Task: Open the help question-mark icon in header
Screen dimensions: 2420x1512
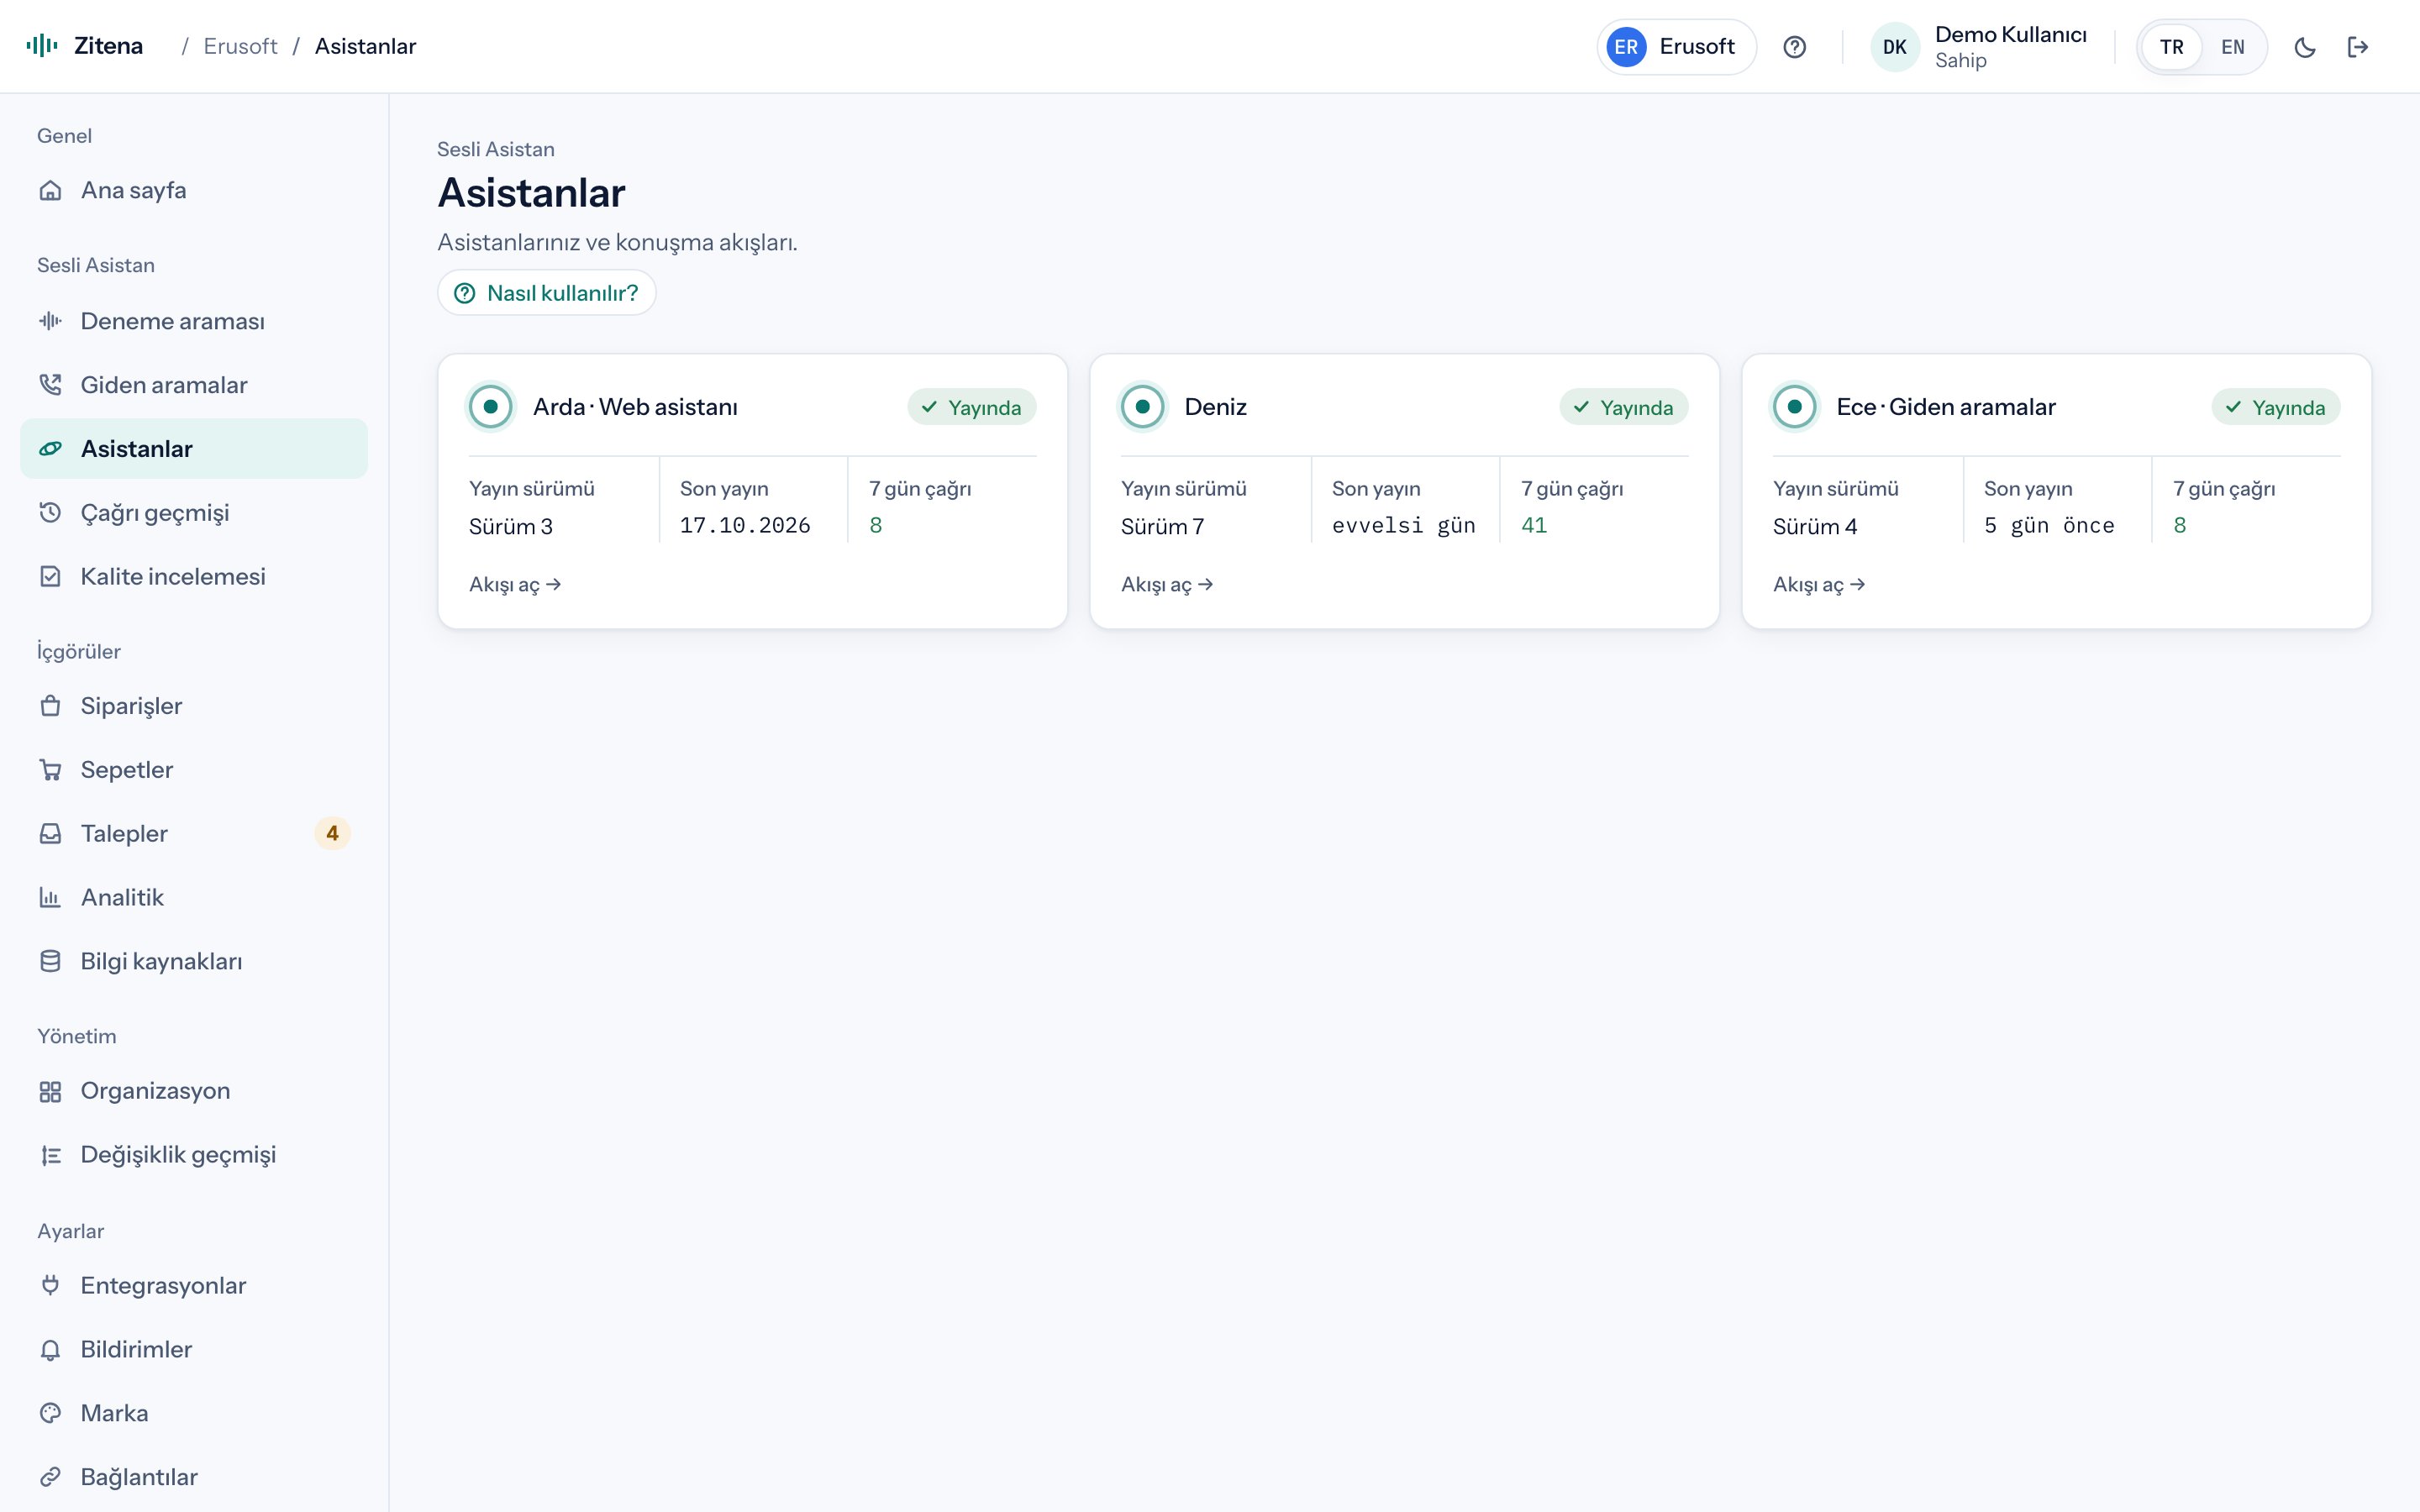Action: (x=1794, y=47)
